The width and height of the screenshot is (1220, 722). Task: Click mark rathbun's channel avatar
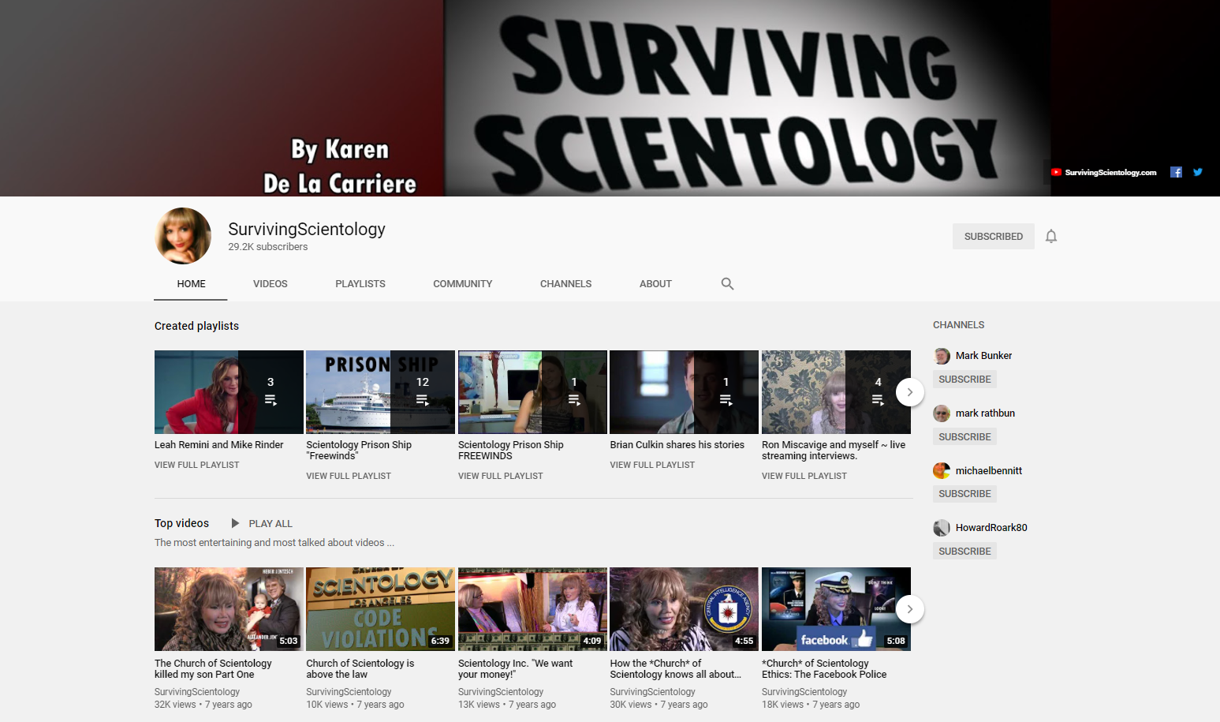point(942,413)
